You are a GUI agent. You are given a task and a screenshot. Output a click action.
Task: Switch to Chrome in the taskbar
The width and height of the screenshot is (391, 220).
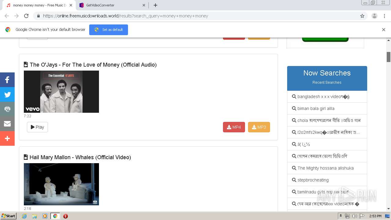click(55, 216)
